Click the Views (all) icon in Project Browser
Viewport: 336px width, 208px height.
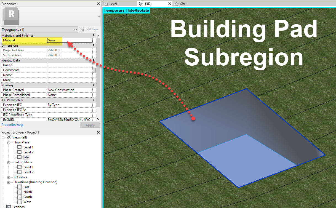click(x=9, y=137)
